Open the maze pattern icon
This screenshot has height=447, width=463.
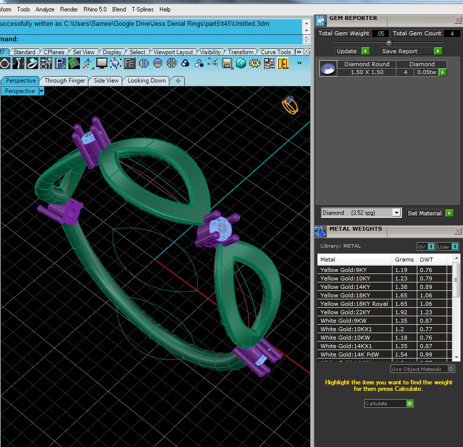tap(269, 63)
